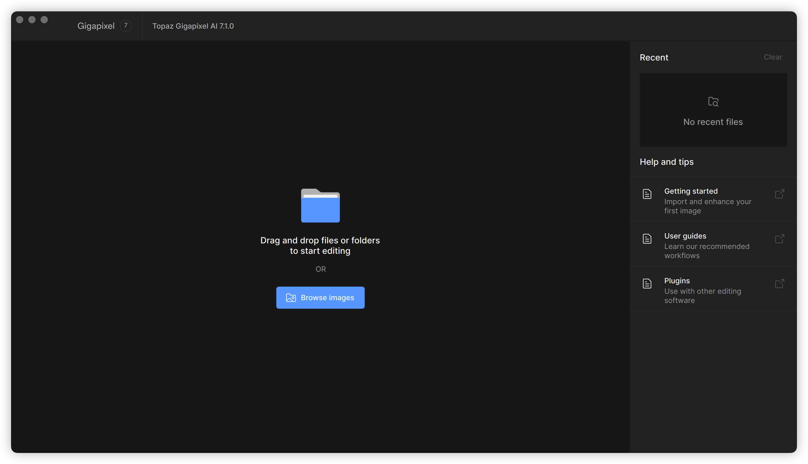
Task: Click the Recent heading
Action: click(x=654, y=57)
